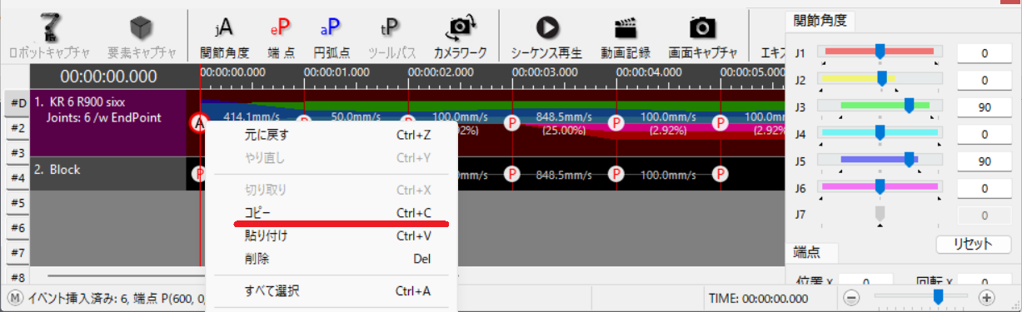Click the J2 angle value field
Viewport: 1022px width, 312px height.
tap(984, 81)
